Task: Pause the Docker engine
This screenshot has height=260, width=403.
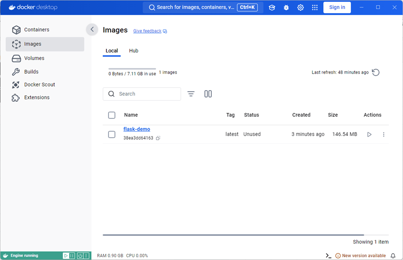Action: [72, 256]
